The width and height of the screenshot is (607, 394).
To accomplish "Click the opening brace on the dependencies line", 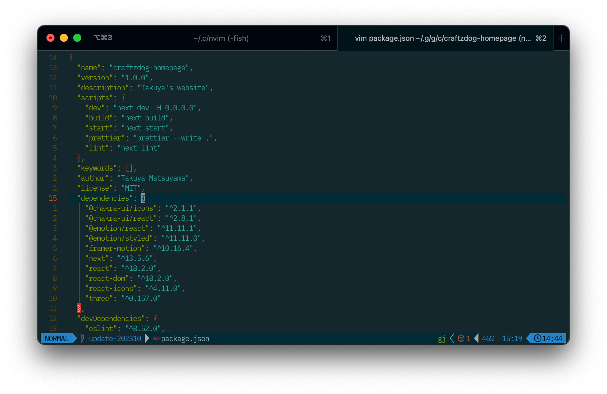I will pyautogui.click(x=143, y=198).
